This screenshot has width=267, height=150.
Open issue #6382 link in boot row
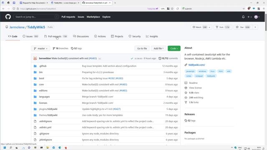pos(111,78)
